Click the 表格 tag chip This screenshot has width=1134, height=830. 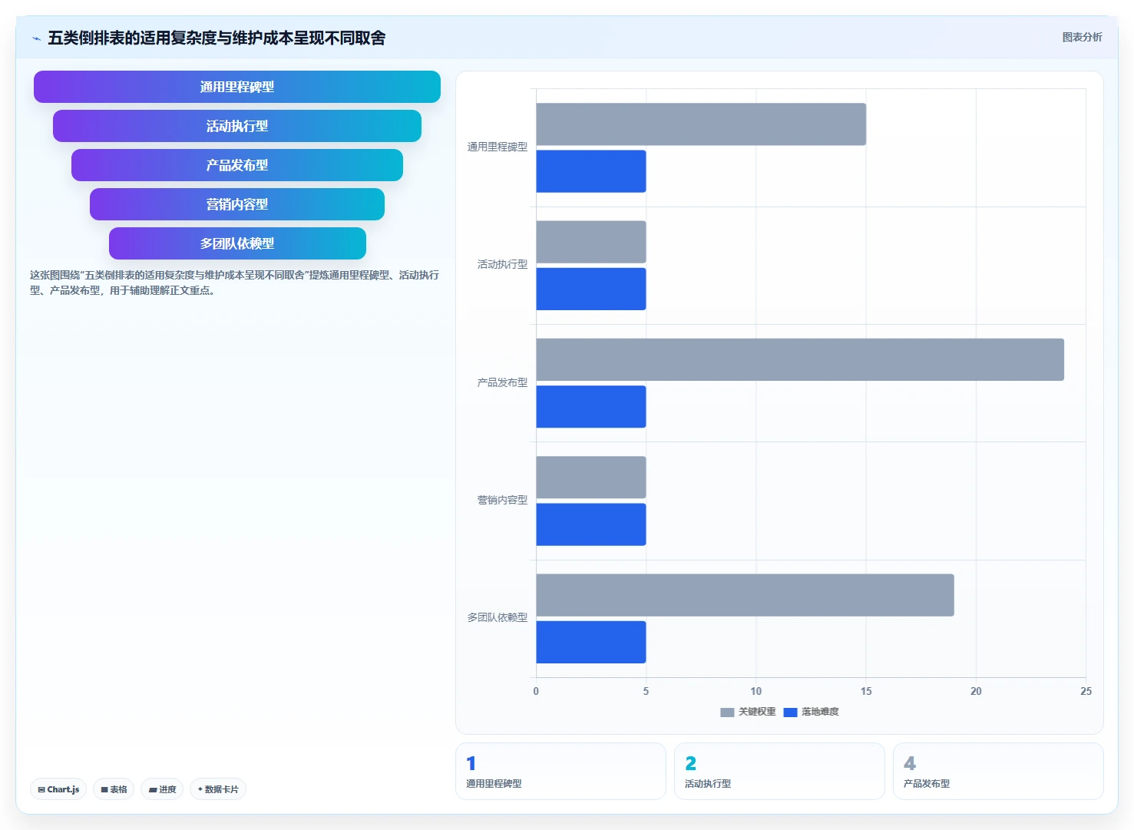(x=114, y=789)
